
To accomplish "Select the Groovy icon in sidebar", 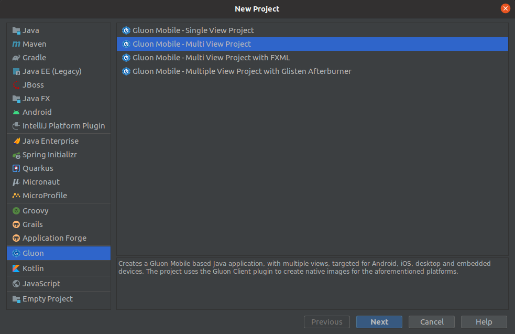I will pos(16,211).
